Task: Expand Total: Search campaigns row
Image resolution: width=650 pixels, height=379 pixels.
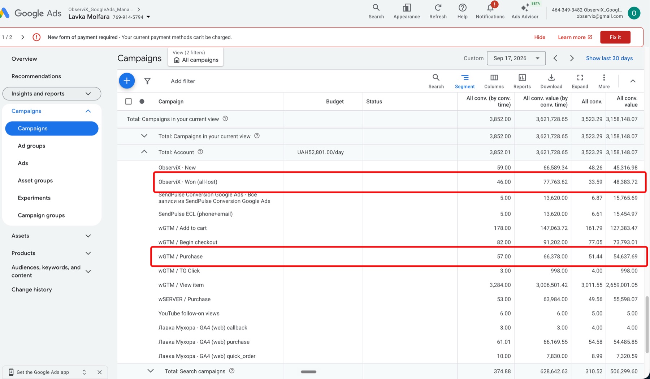Action: pos(151,371)
